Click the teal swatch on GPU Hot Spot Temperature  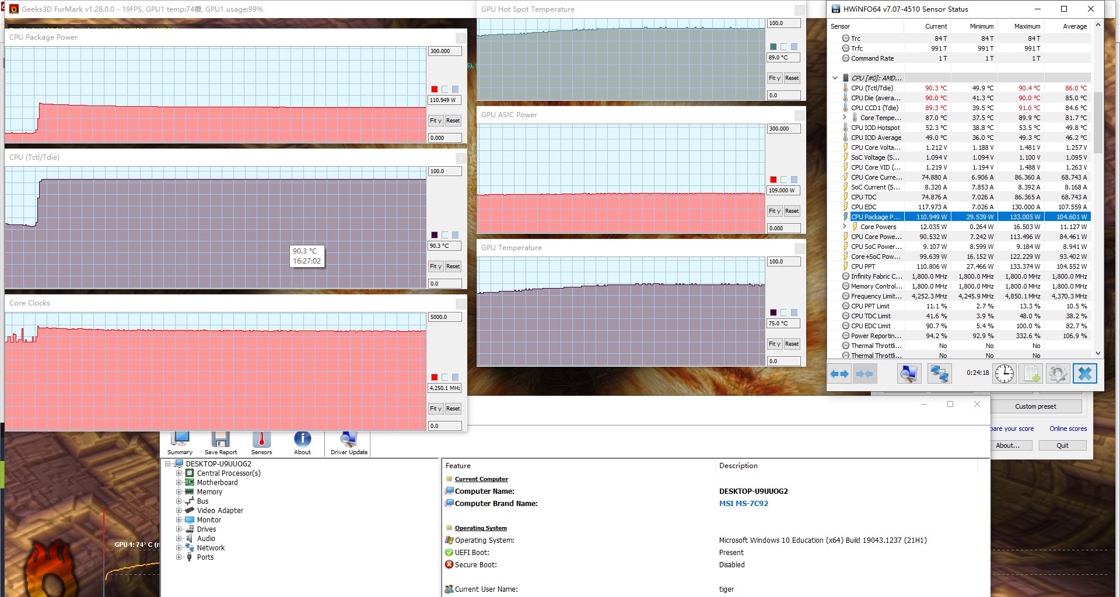coord(773,47)
